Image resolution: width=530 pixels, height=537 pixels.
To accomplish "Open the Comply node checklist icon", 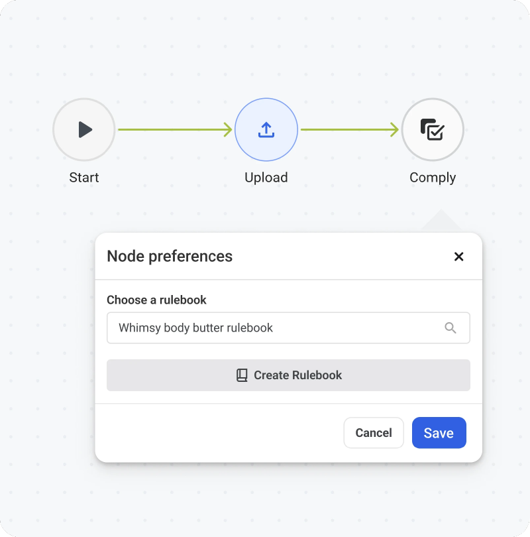I will pyautogui.click(x=433, y=129).
